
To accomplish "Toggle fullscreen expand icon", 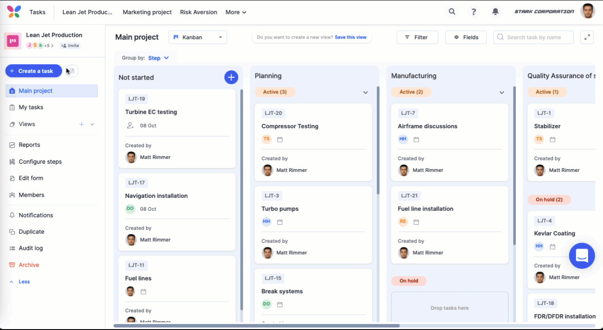I will pos(587,37).
